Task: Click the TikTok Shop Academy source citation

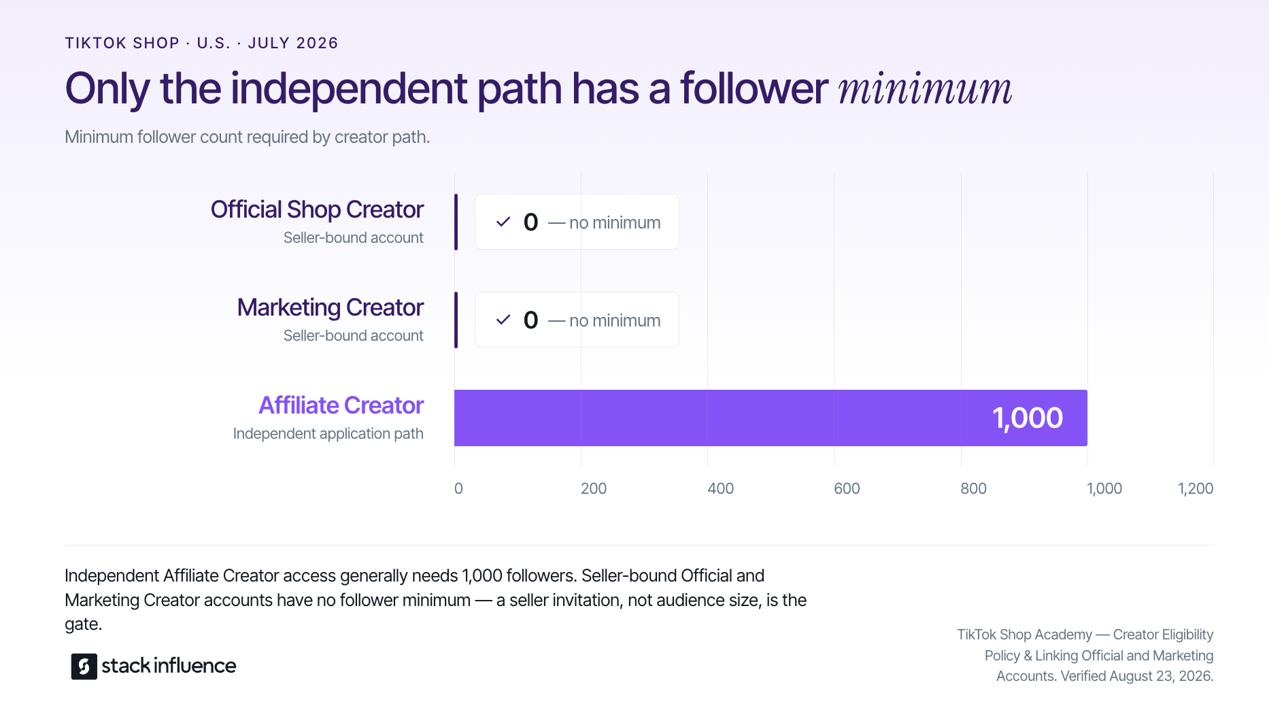Action: point(1085,655)
